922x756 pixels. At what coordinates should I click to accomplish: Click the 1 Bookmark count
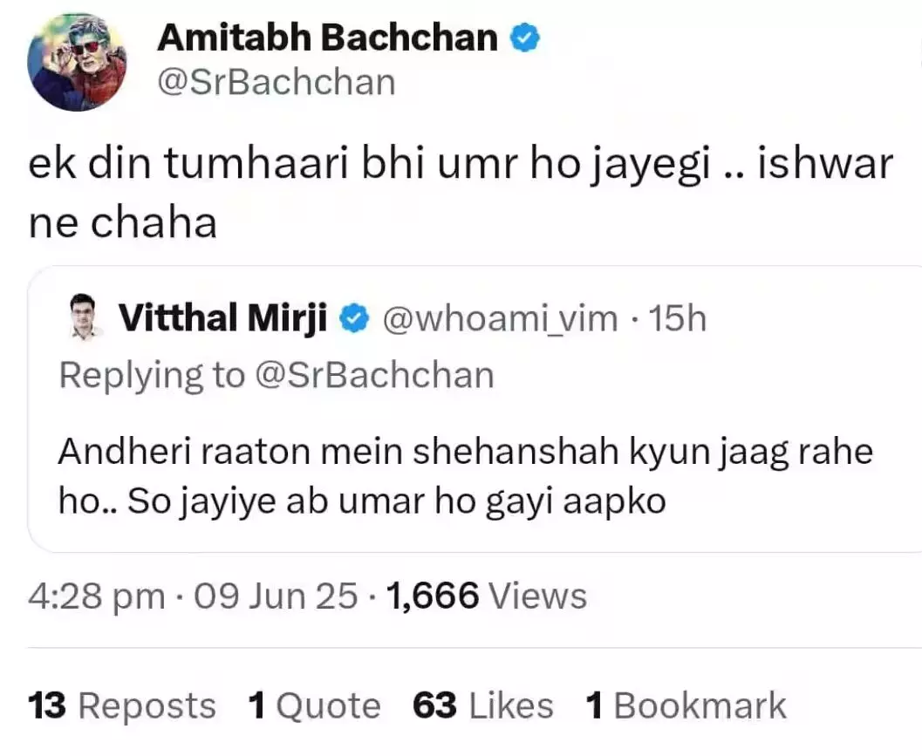[x=686, y=705]
